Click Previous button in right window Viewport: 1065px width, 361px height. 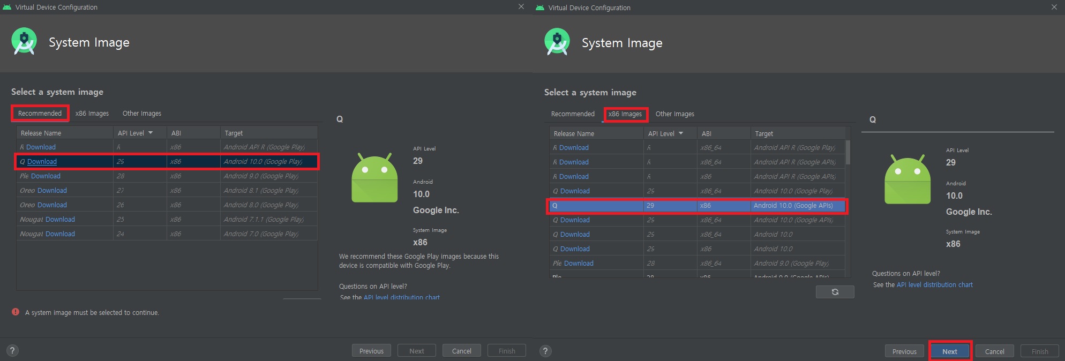point(904,351)
